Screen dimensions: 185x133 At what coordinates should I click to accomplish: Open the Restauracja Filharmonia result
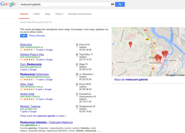pyautogui.click(x=34, y=74)
